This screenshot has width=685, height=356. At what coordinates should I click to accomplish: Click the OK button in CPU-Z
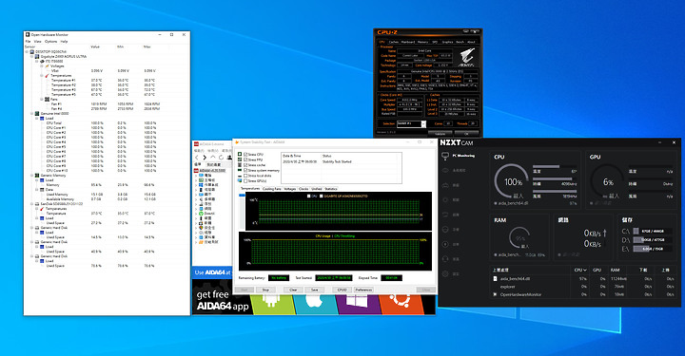click(465, 133)
